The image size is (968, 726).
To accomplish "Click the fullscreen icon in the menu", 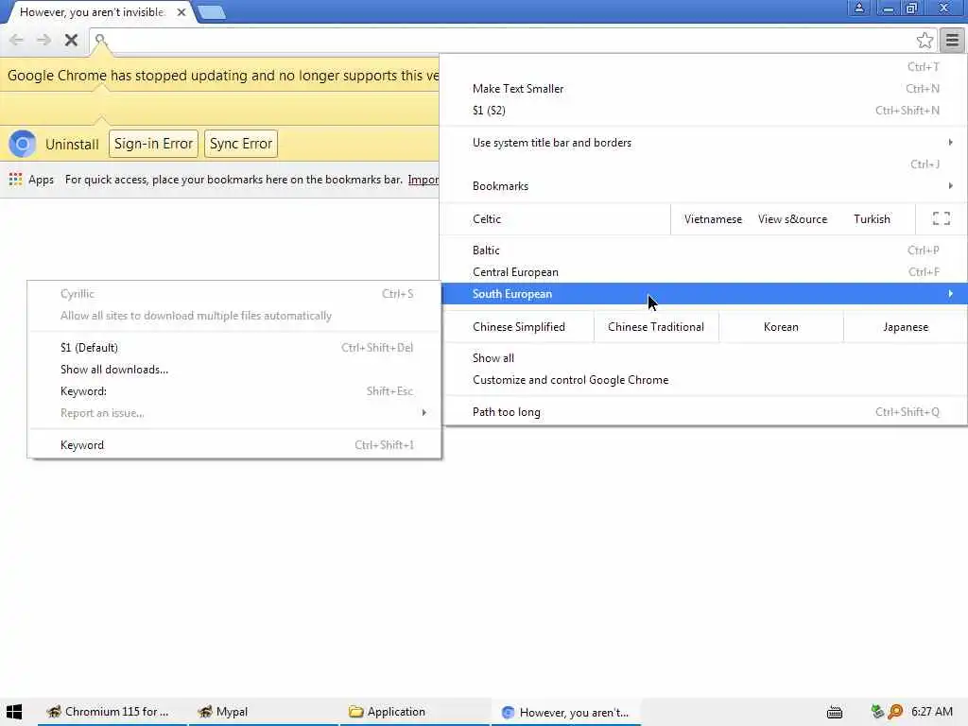I will [941, 218].
